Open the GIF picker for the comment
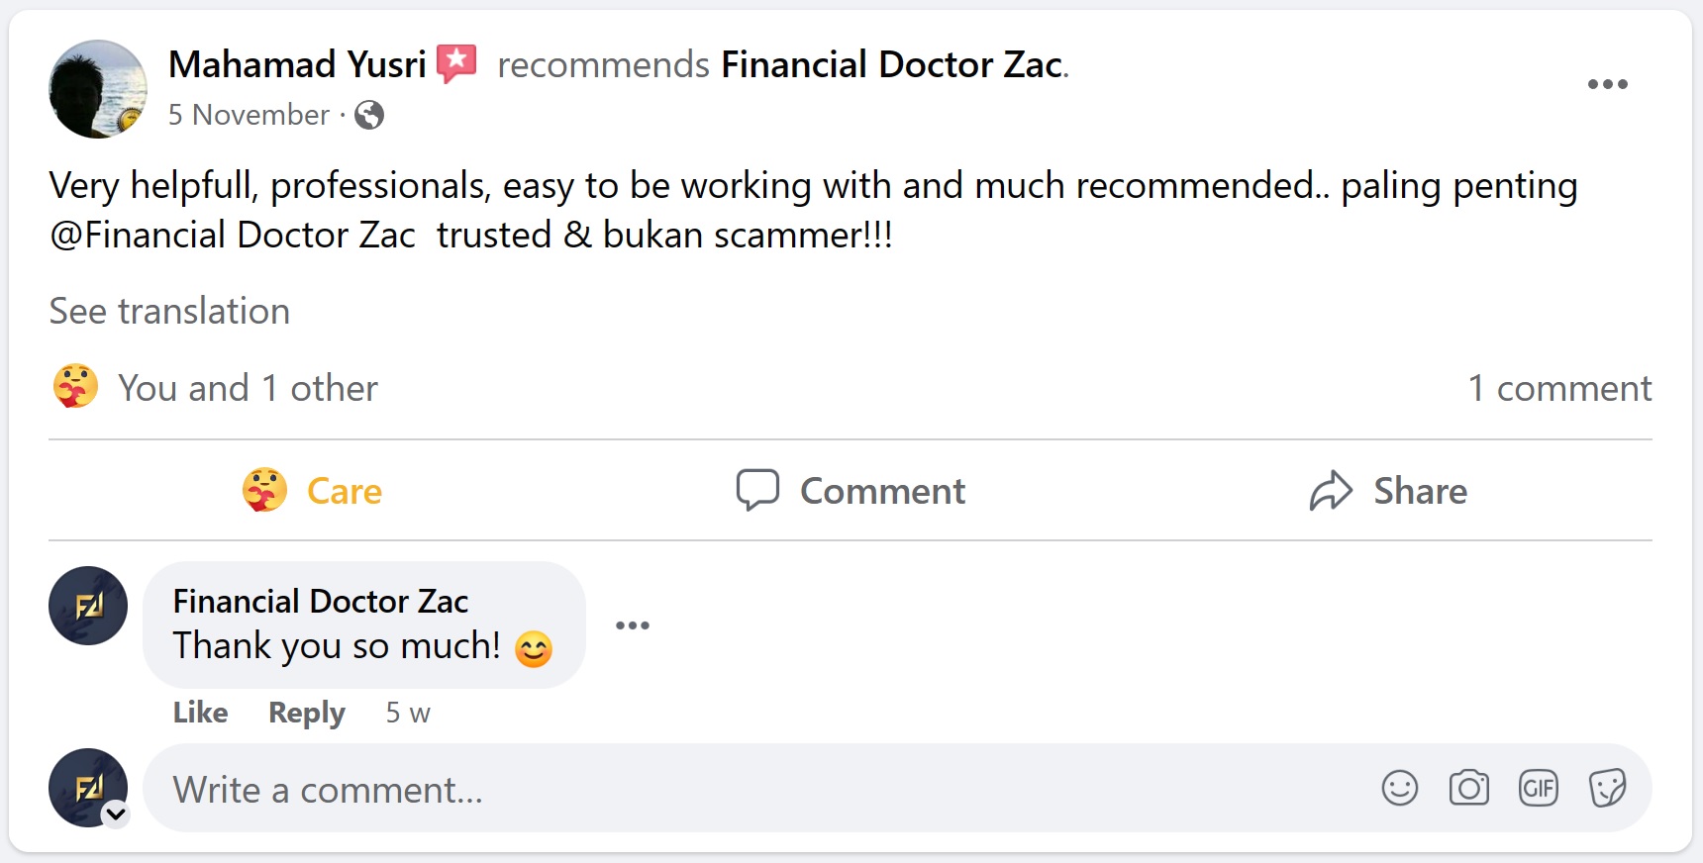The image size is (1703, 863). click(1538, 789)
